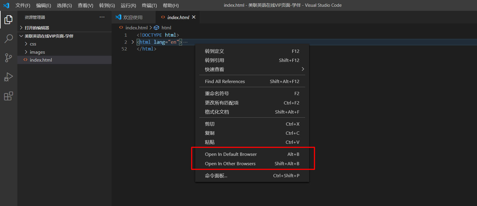The image size is (477, 206).
Task: Click line number 1 in gutter
Action: [126, 35]
